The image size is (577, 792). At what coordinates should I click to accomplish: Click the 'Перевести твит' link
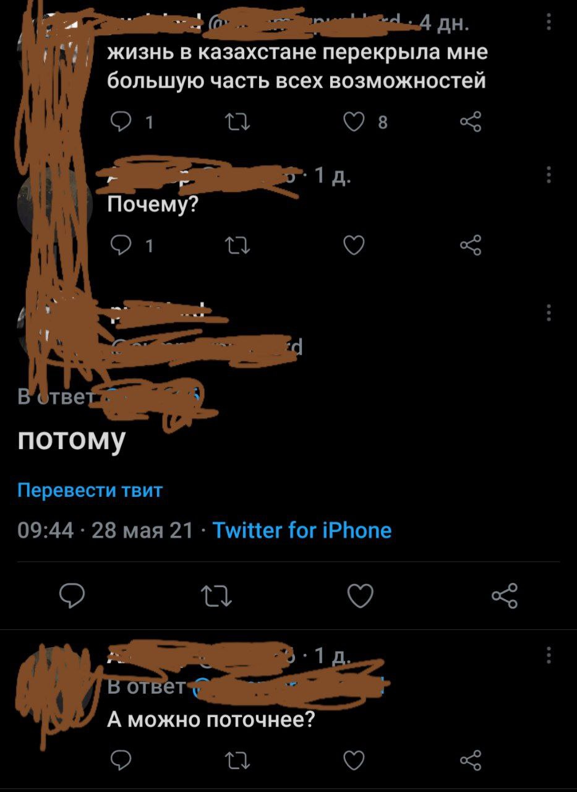pos(90,491)
